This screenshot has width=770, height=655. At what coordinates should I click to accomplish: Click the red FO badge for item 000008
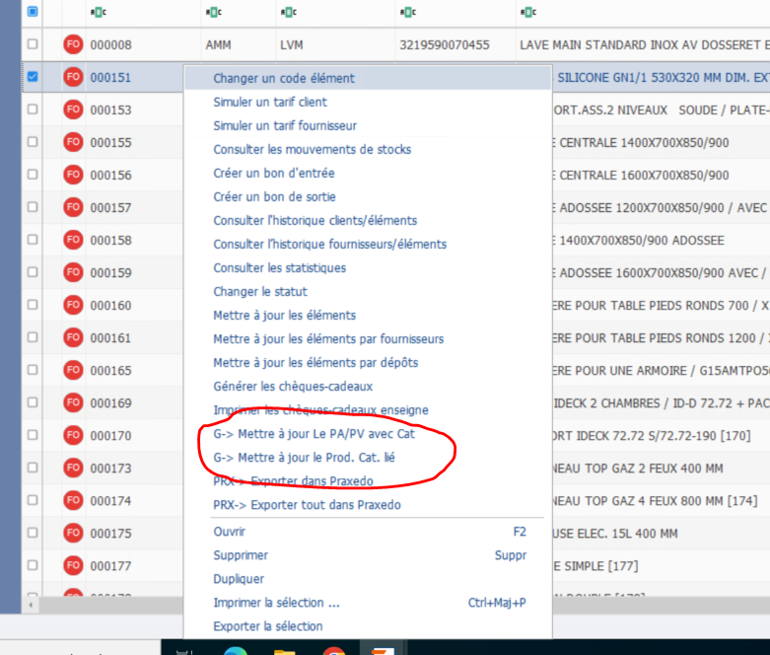(73, 44)
